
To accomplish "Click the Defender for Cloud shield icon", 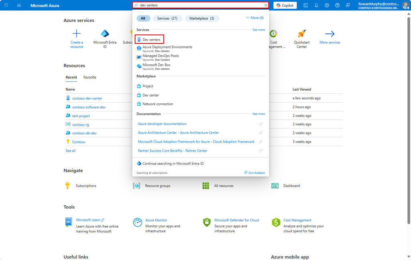I will pos(207,222).
